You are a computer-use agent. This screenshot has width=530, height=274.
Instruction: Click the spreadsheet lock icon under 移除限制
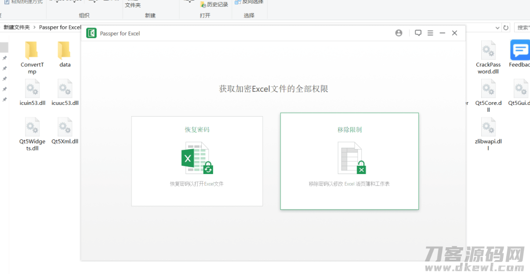[x=352, y=158]
